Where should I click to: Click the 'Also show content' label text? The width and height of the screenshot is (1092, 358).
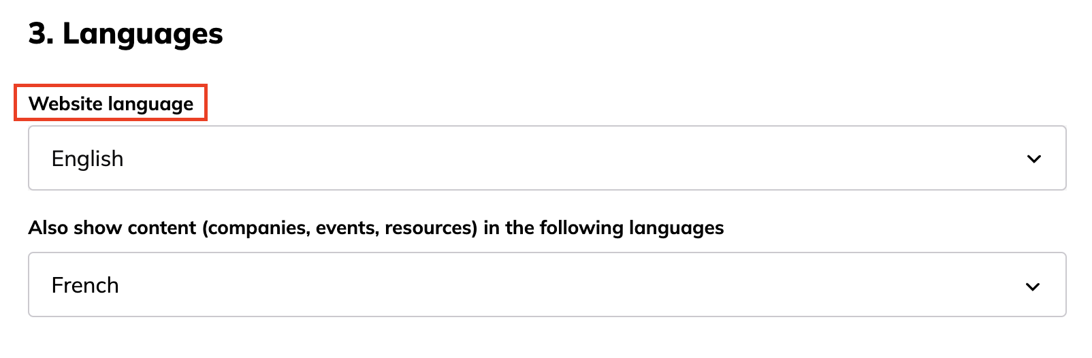tap(112, 227)
